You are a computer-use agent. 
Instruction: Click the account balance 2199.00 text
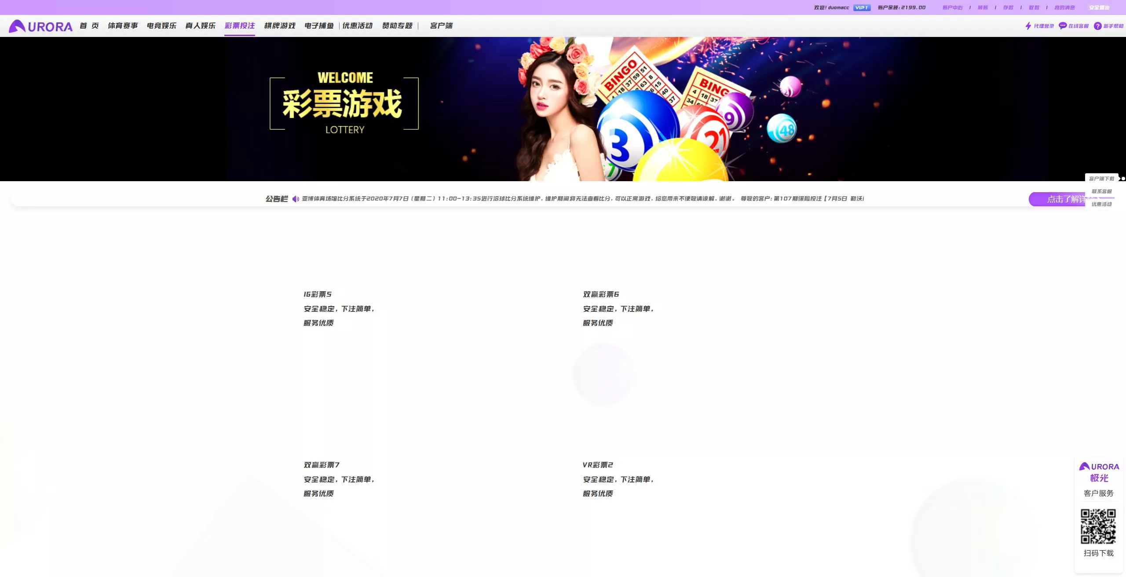point(902,7)
